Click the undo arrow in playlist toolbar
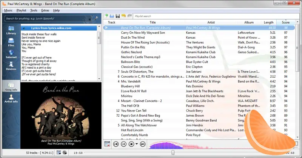The image size is (302, 158). [123, 16]
